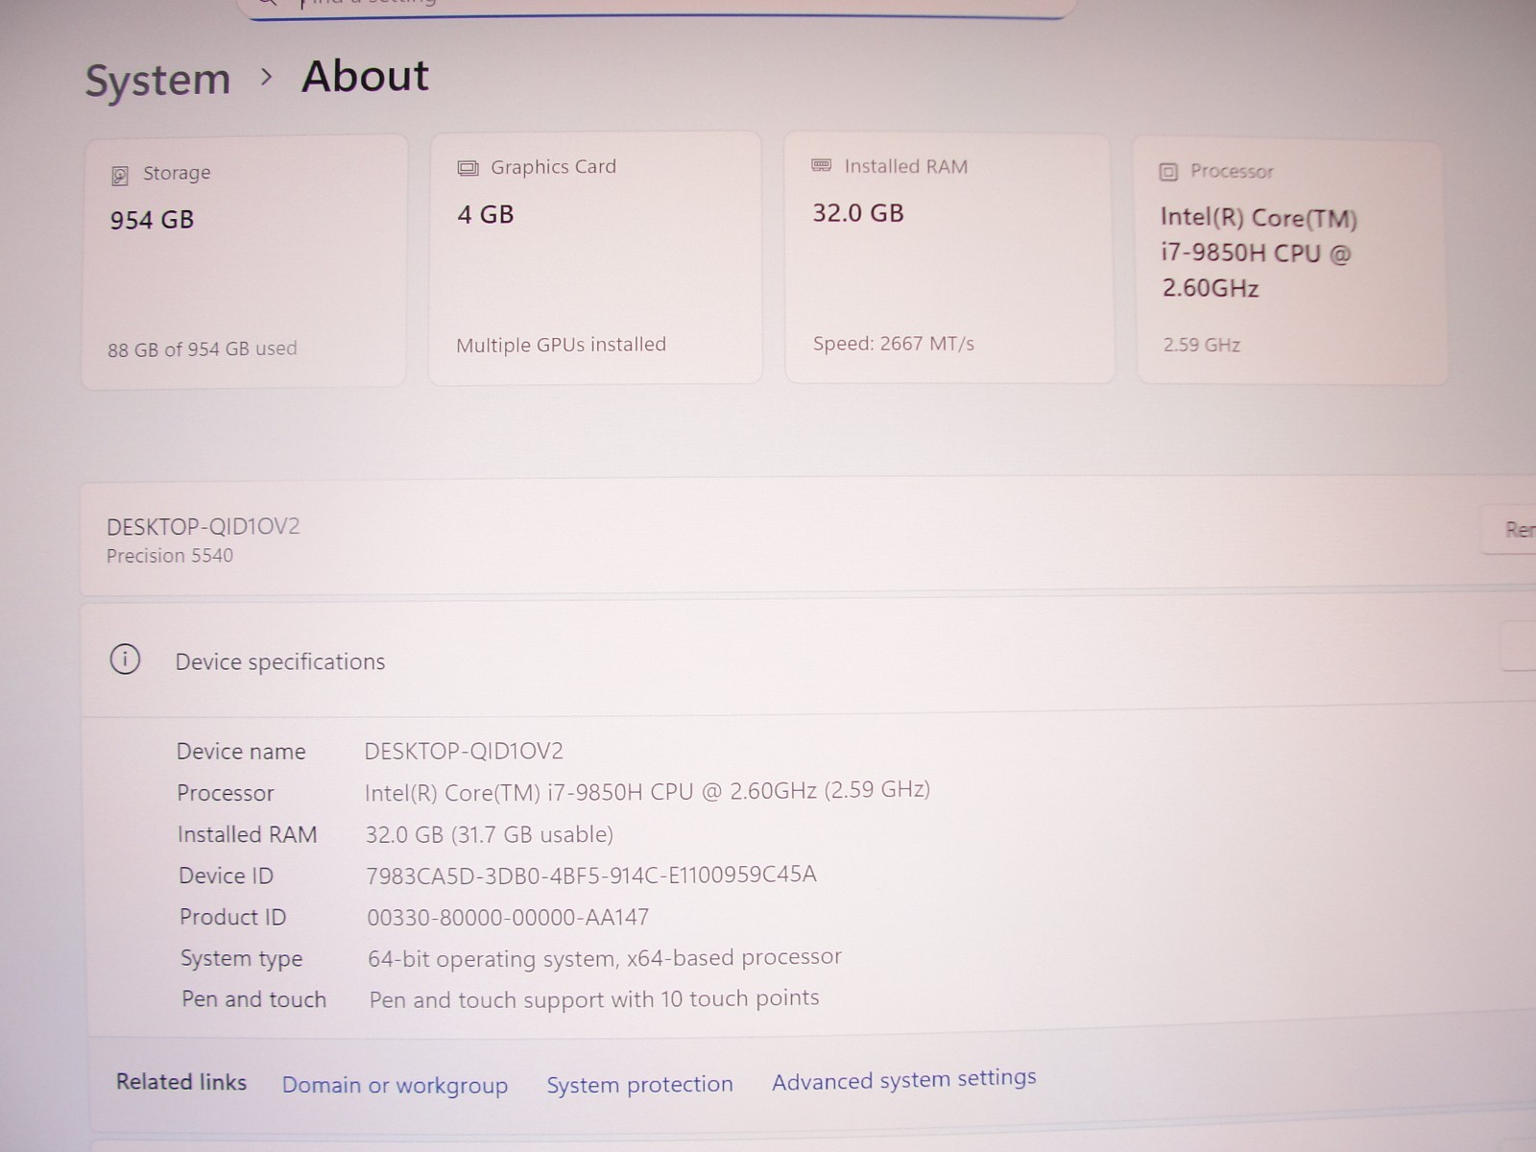The height and width of the screenshot is (1152, 1536).
Task: Select DESKTOP-QID1OV2 heading above Precision 5540
Action: click(x=204, y=527)
